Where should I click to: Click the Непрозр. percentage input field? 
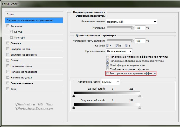click(140, 28)
